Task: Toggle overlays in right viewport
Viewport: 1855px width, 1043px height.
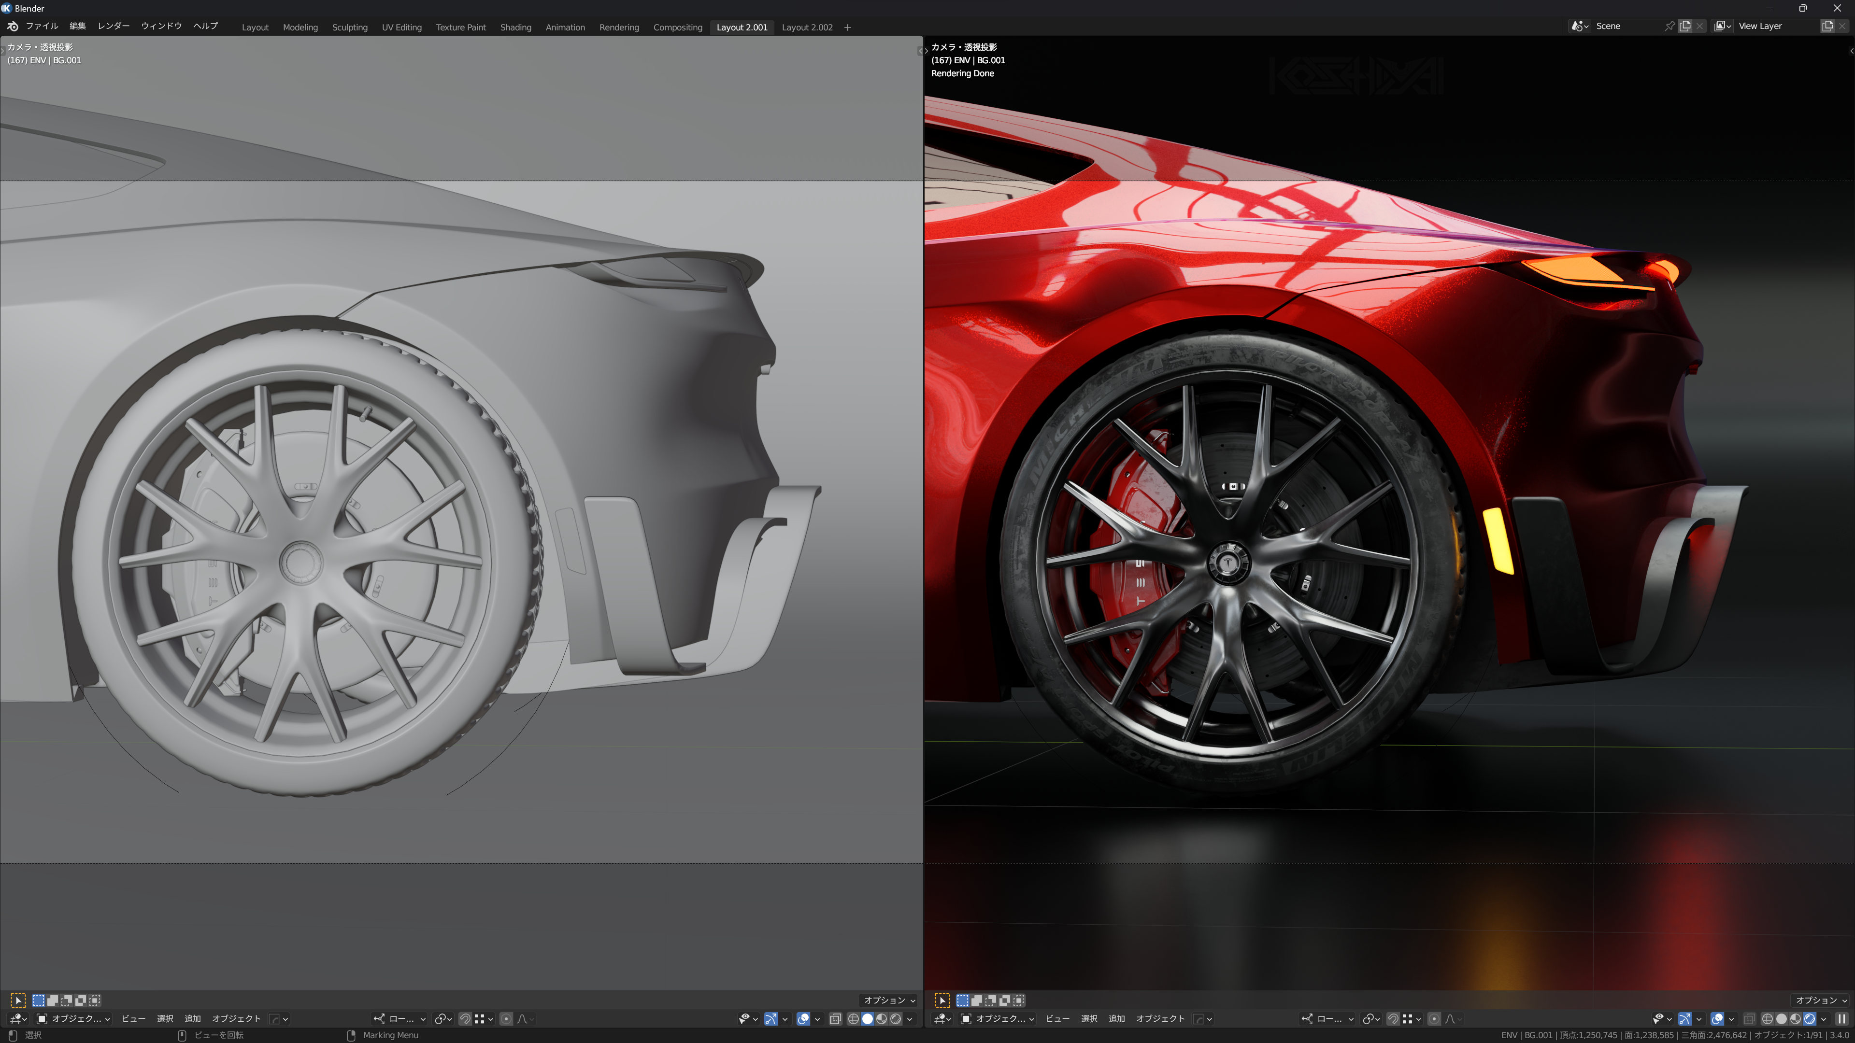Action: (x=1717, y=1018)
